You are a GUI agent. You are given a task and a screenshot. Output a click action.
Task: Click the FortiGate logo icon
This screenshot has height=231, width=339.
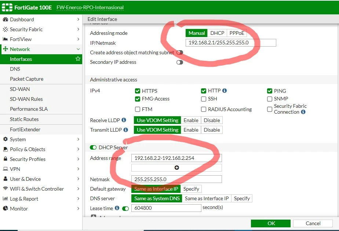(x=7, y=7)
